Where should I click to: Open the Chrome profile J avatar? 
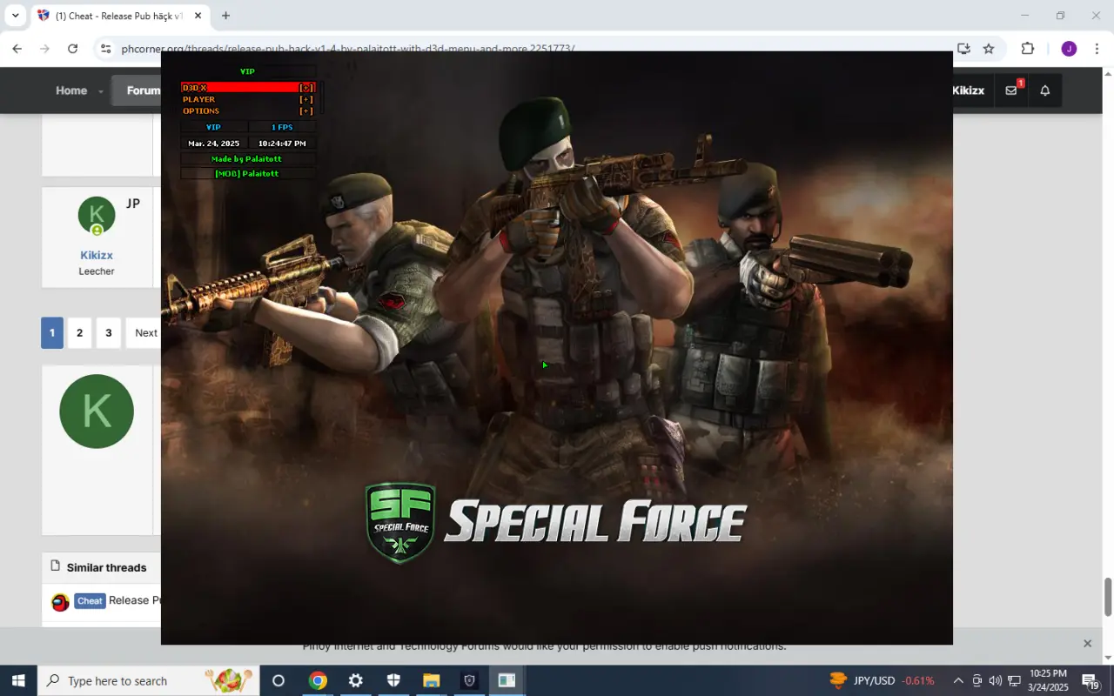[1069, 49]
